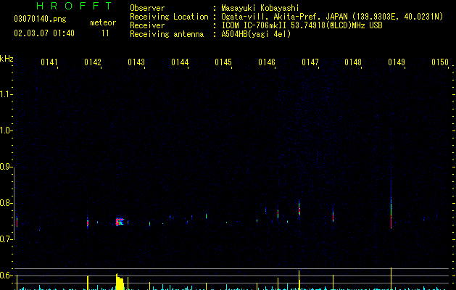Select the file name 03070140.png
This screenshot has height=290, width=456.
pyautogui.click(x=40, y=19)
